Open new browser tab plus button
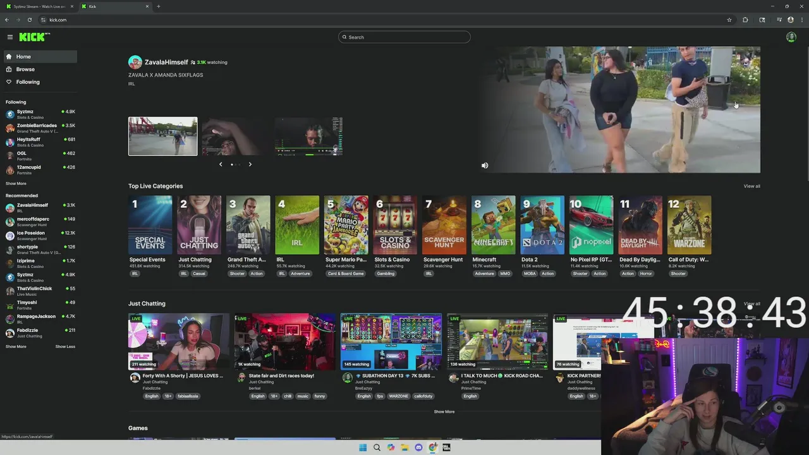809x455 pixels. 158,6
